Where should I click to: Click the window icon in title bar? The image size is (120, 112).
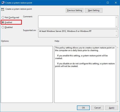click(3, 3)
